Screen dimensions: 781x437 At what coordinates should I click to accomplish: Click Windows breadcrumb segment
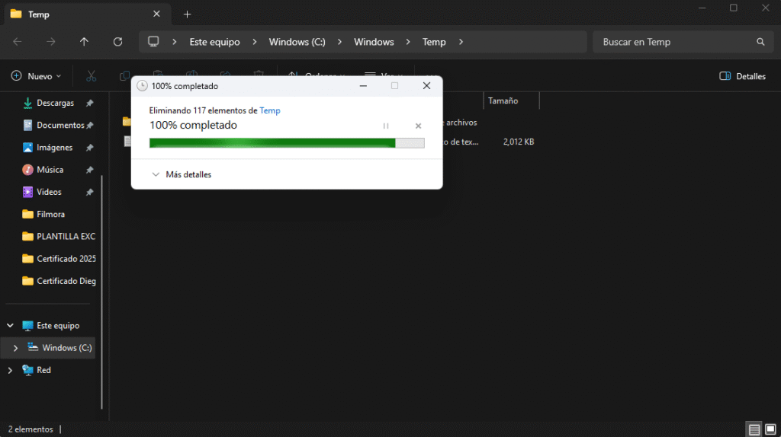pyautogui.click(x=374, y=42)
